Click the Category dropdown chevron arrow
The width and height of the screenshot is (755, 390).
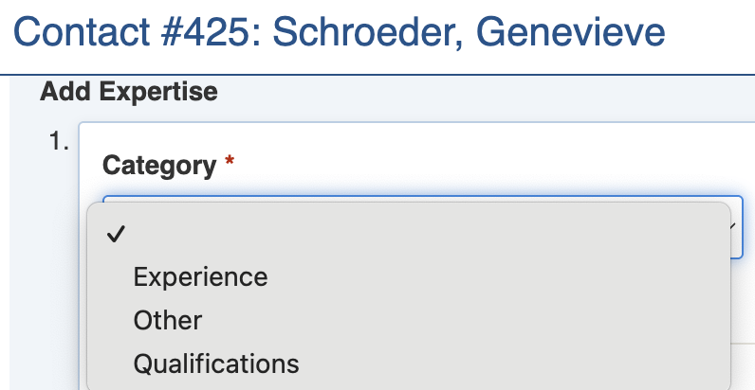pos(736,227)
